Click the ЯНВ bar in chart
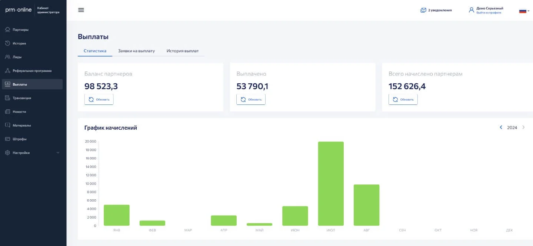This screenshot has width=533, height=246. pos(117,215)
